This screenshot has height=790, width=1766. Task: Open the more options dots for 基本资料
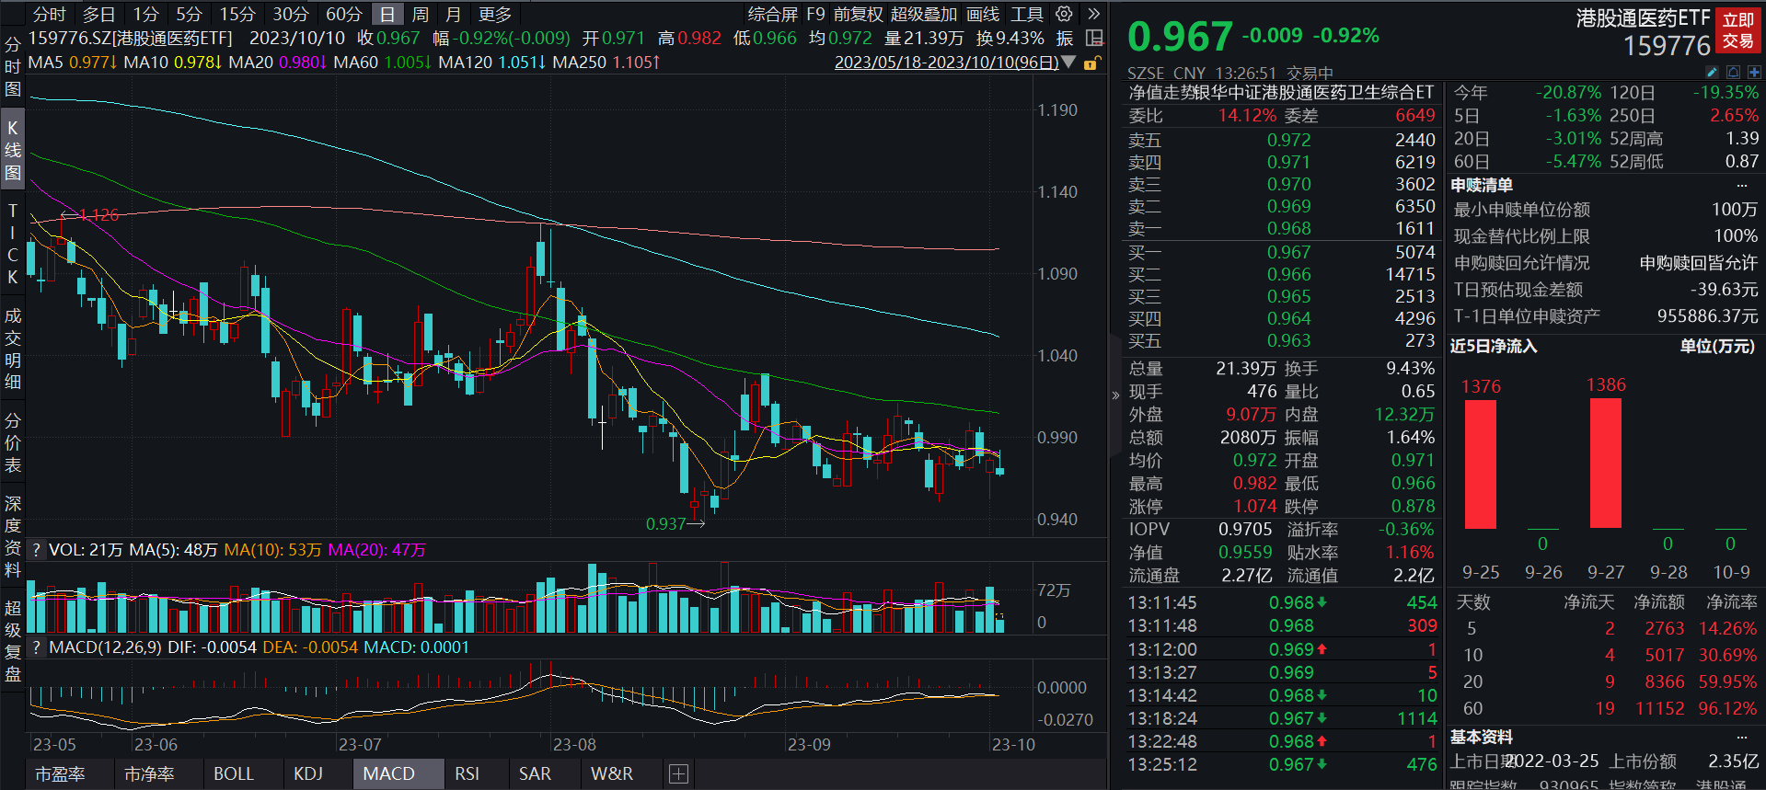point(1741,737)
